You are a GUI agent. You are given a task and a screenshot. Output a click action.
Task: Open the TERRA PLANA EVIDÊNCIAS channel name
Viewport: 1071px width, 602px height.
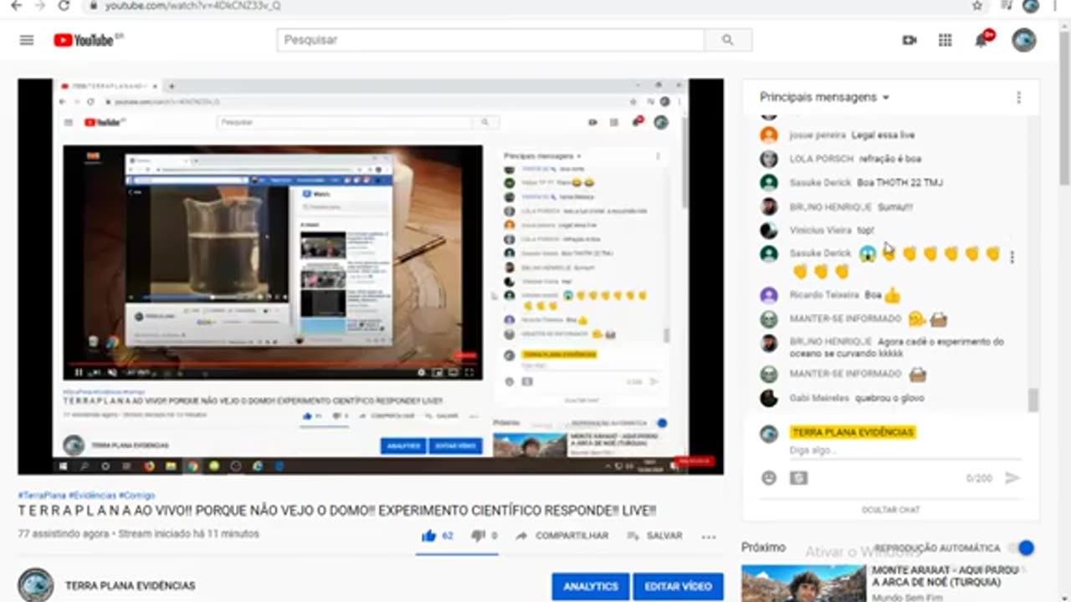130,586
